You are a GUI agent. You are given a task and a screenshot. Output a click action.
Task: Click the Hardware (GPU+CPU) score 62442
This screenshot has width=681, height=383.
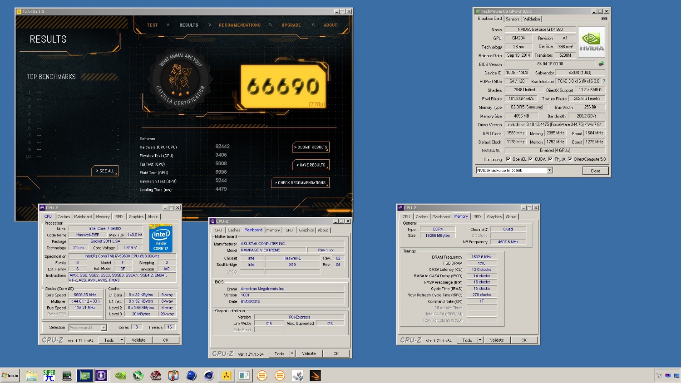(x=222, y=147)
